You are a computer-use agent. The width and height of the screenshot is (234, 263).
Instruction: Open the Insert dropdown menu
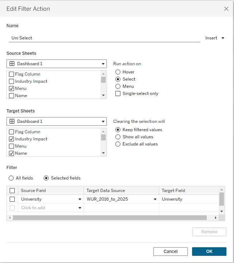coord(215,38)
